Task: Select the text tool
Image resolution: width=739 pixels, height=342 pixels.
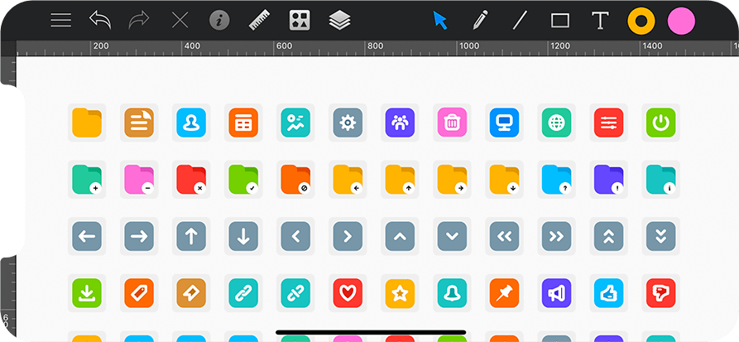Action: [x=600, y=21]
